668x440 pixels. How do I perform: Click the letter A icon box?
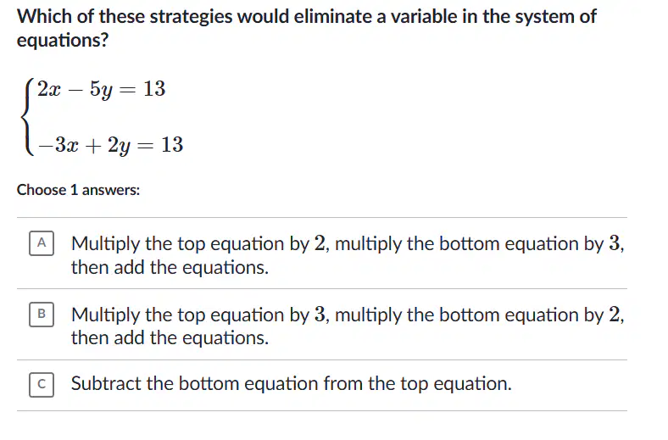pyautogui.click(x=42, y=243)
